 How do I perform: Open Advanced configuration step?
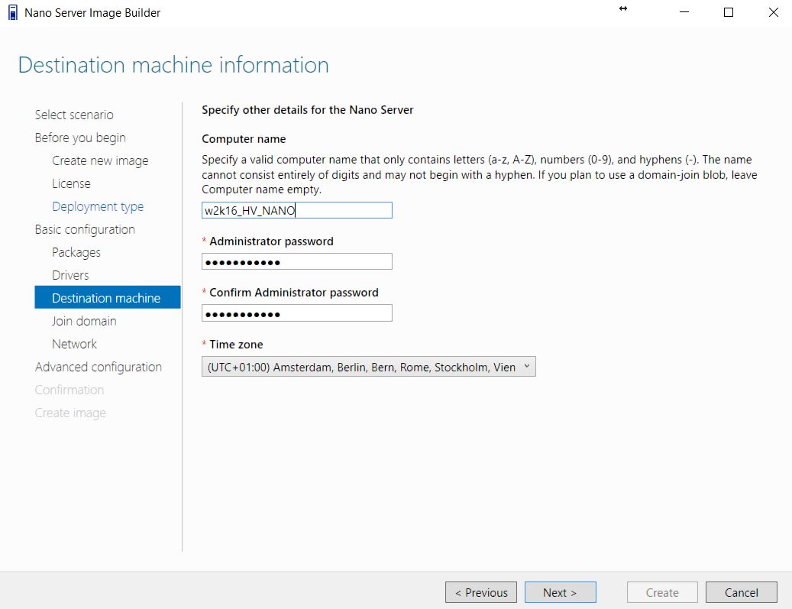click(99, 367)
